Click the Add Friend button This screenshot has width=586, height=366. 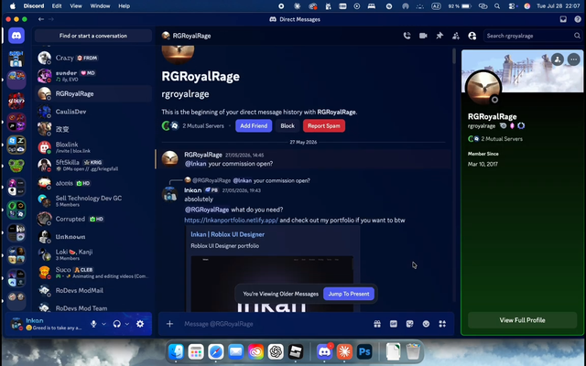pos(254,126)
